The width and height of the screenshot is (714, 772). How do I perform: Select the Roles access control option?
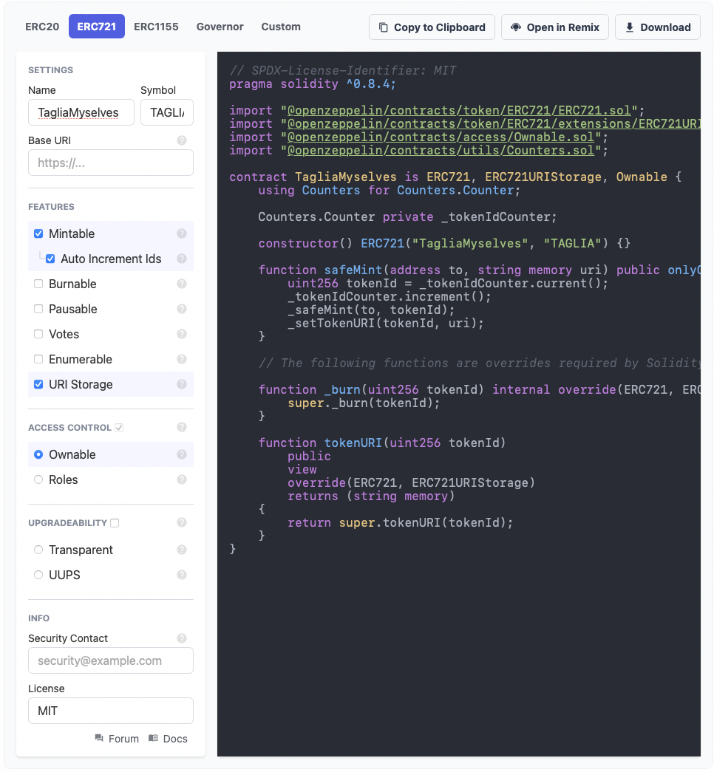click(x=38, y=479)
